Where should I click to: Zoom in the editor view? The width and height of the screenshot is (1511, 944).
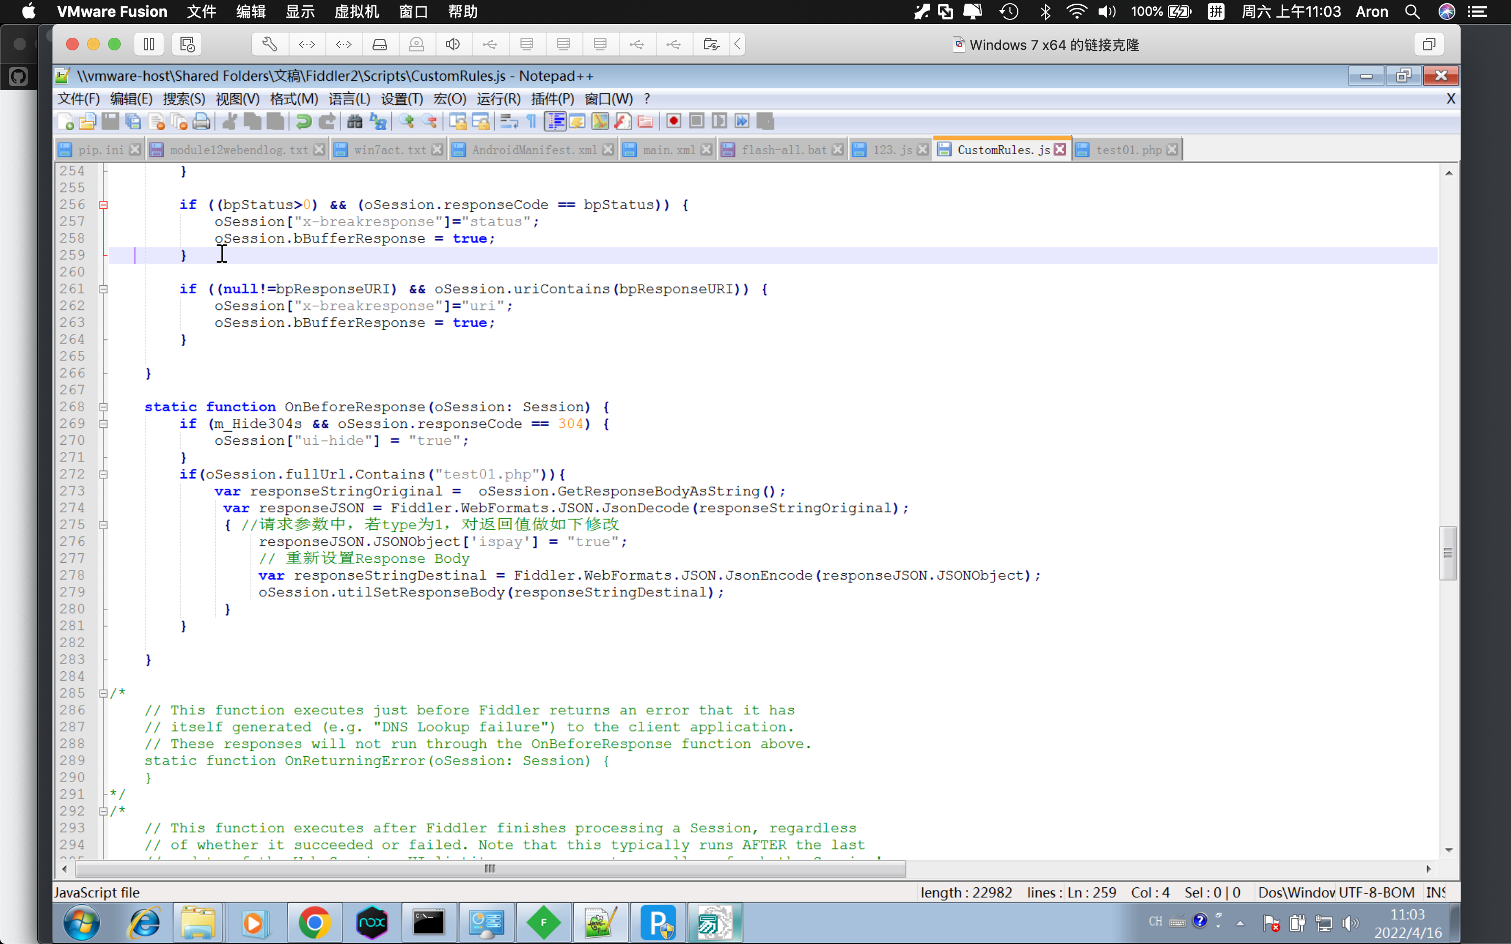click(x=407, y=121)
